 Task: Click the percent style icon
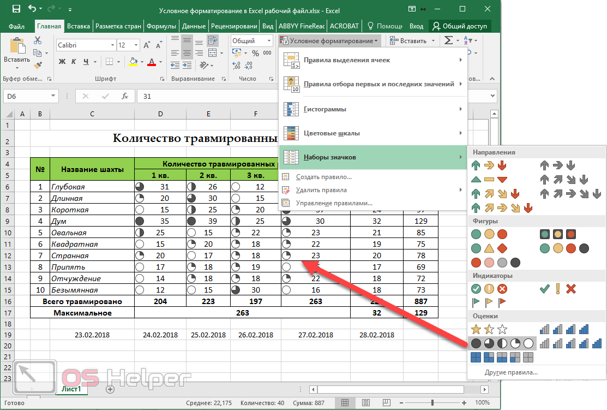255,53
